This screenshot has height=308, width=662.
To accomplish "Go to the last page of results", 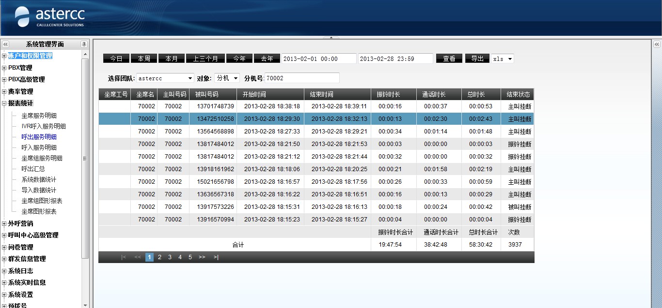I will click(216, 257).
